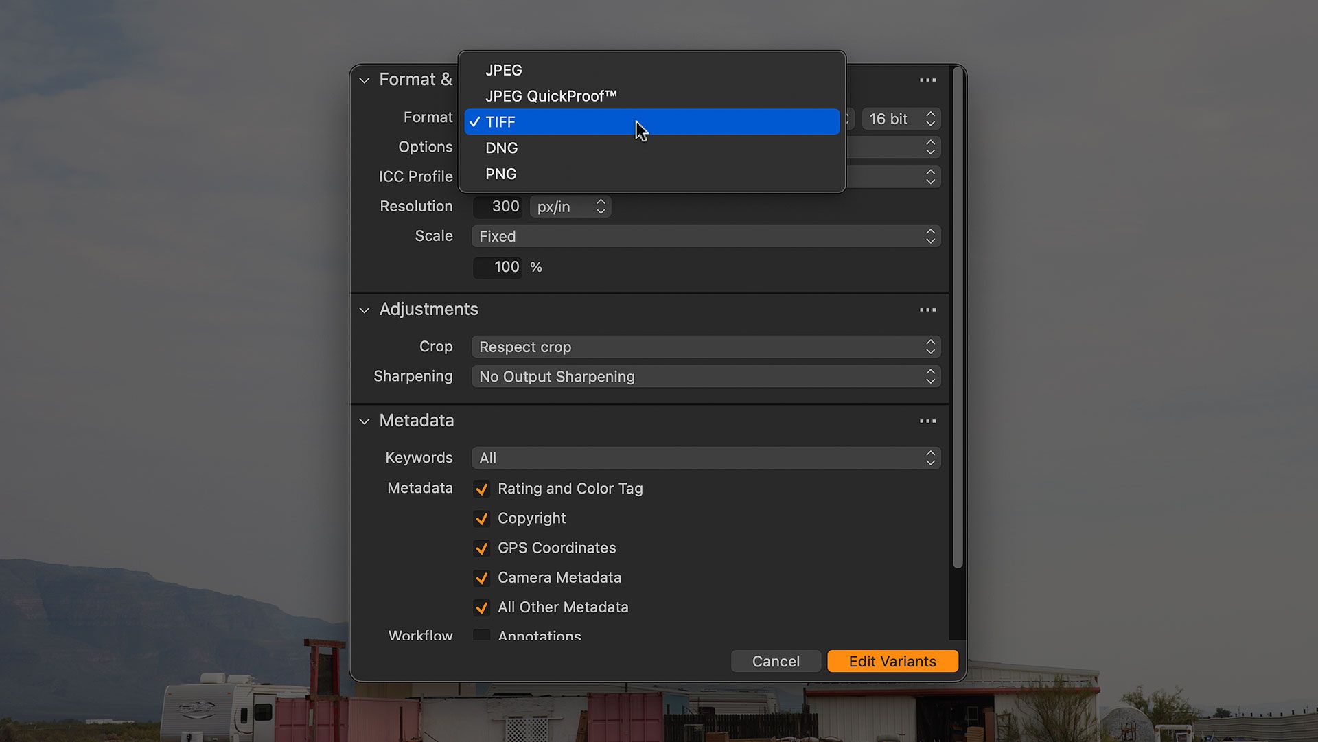The height and width of the screenshot is (742, 1318).
Task: Open the Crop dropdown
Action: coord(706,347)
